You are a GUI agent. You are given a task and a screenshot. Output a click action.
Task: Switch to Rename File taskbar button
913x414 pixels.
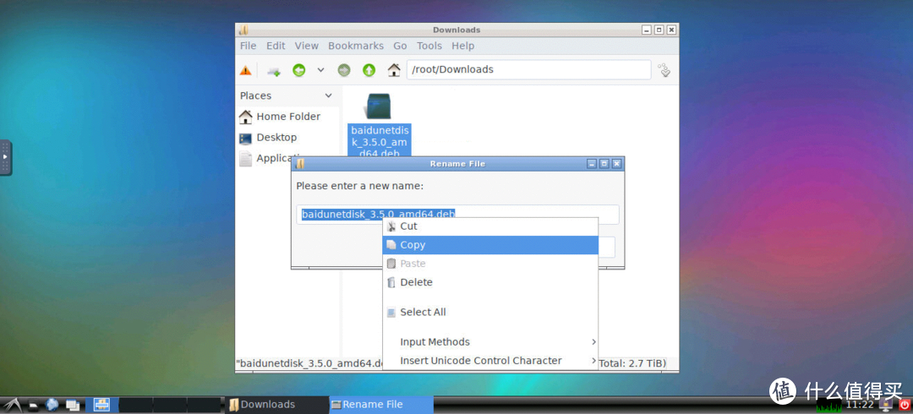coord(381,405)
